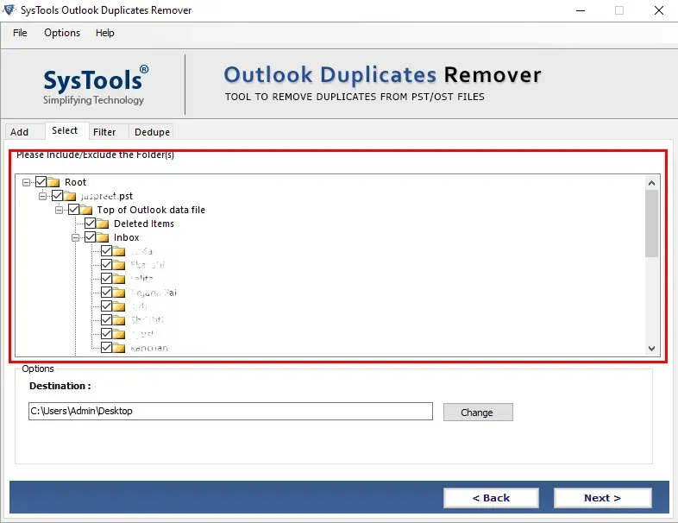Click the Top of Outlook data file folder icon
Viewport: 678px width, 523px height.
[x=86, y=210]
